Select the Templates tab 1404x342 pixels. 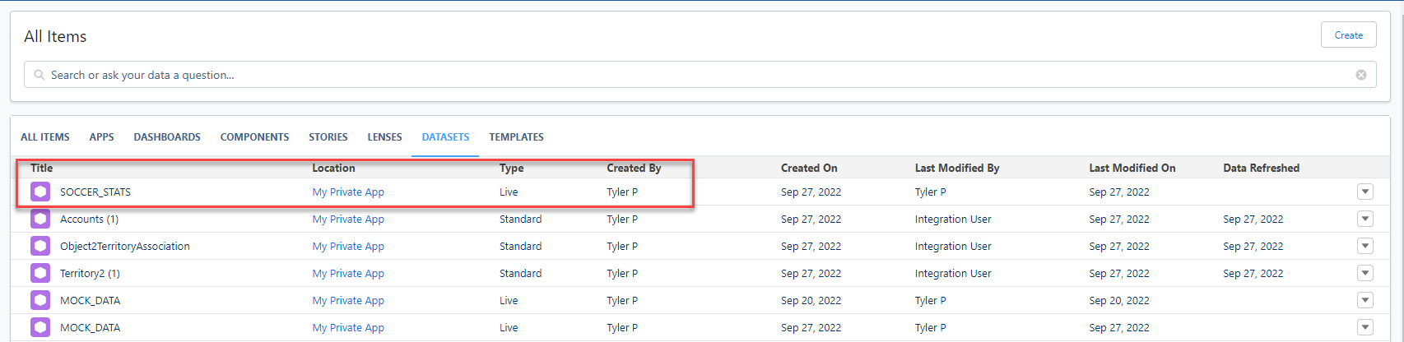(x=516, y=137)
